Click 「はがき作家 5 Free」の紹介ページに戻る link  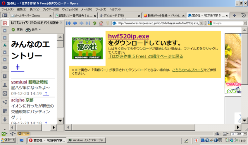146,56
